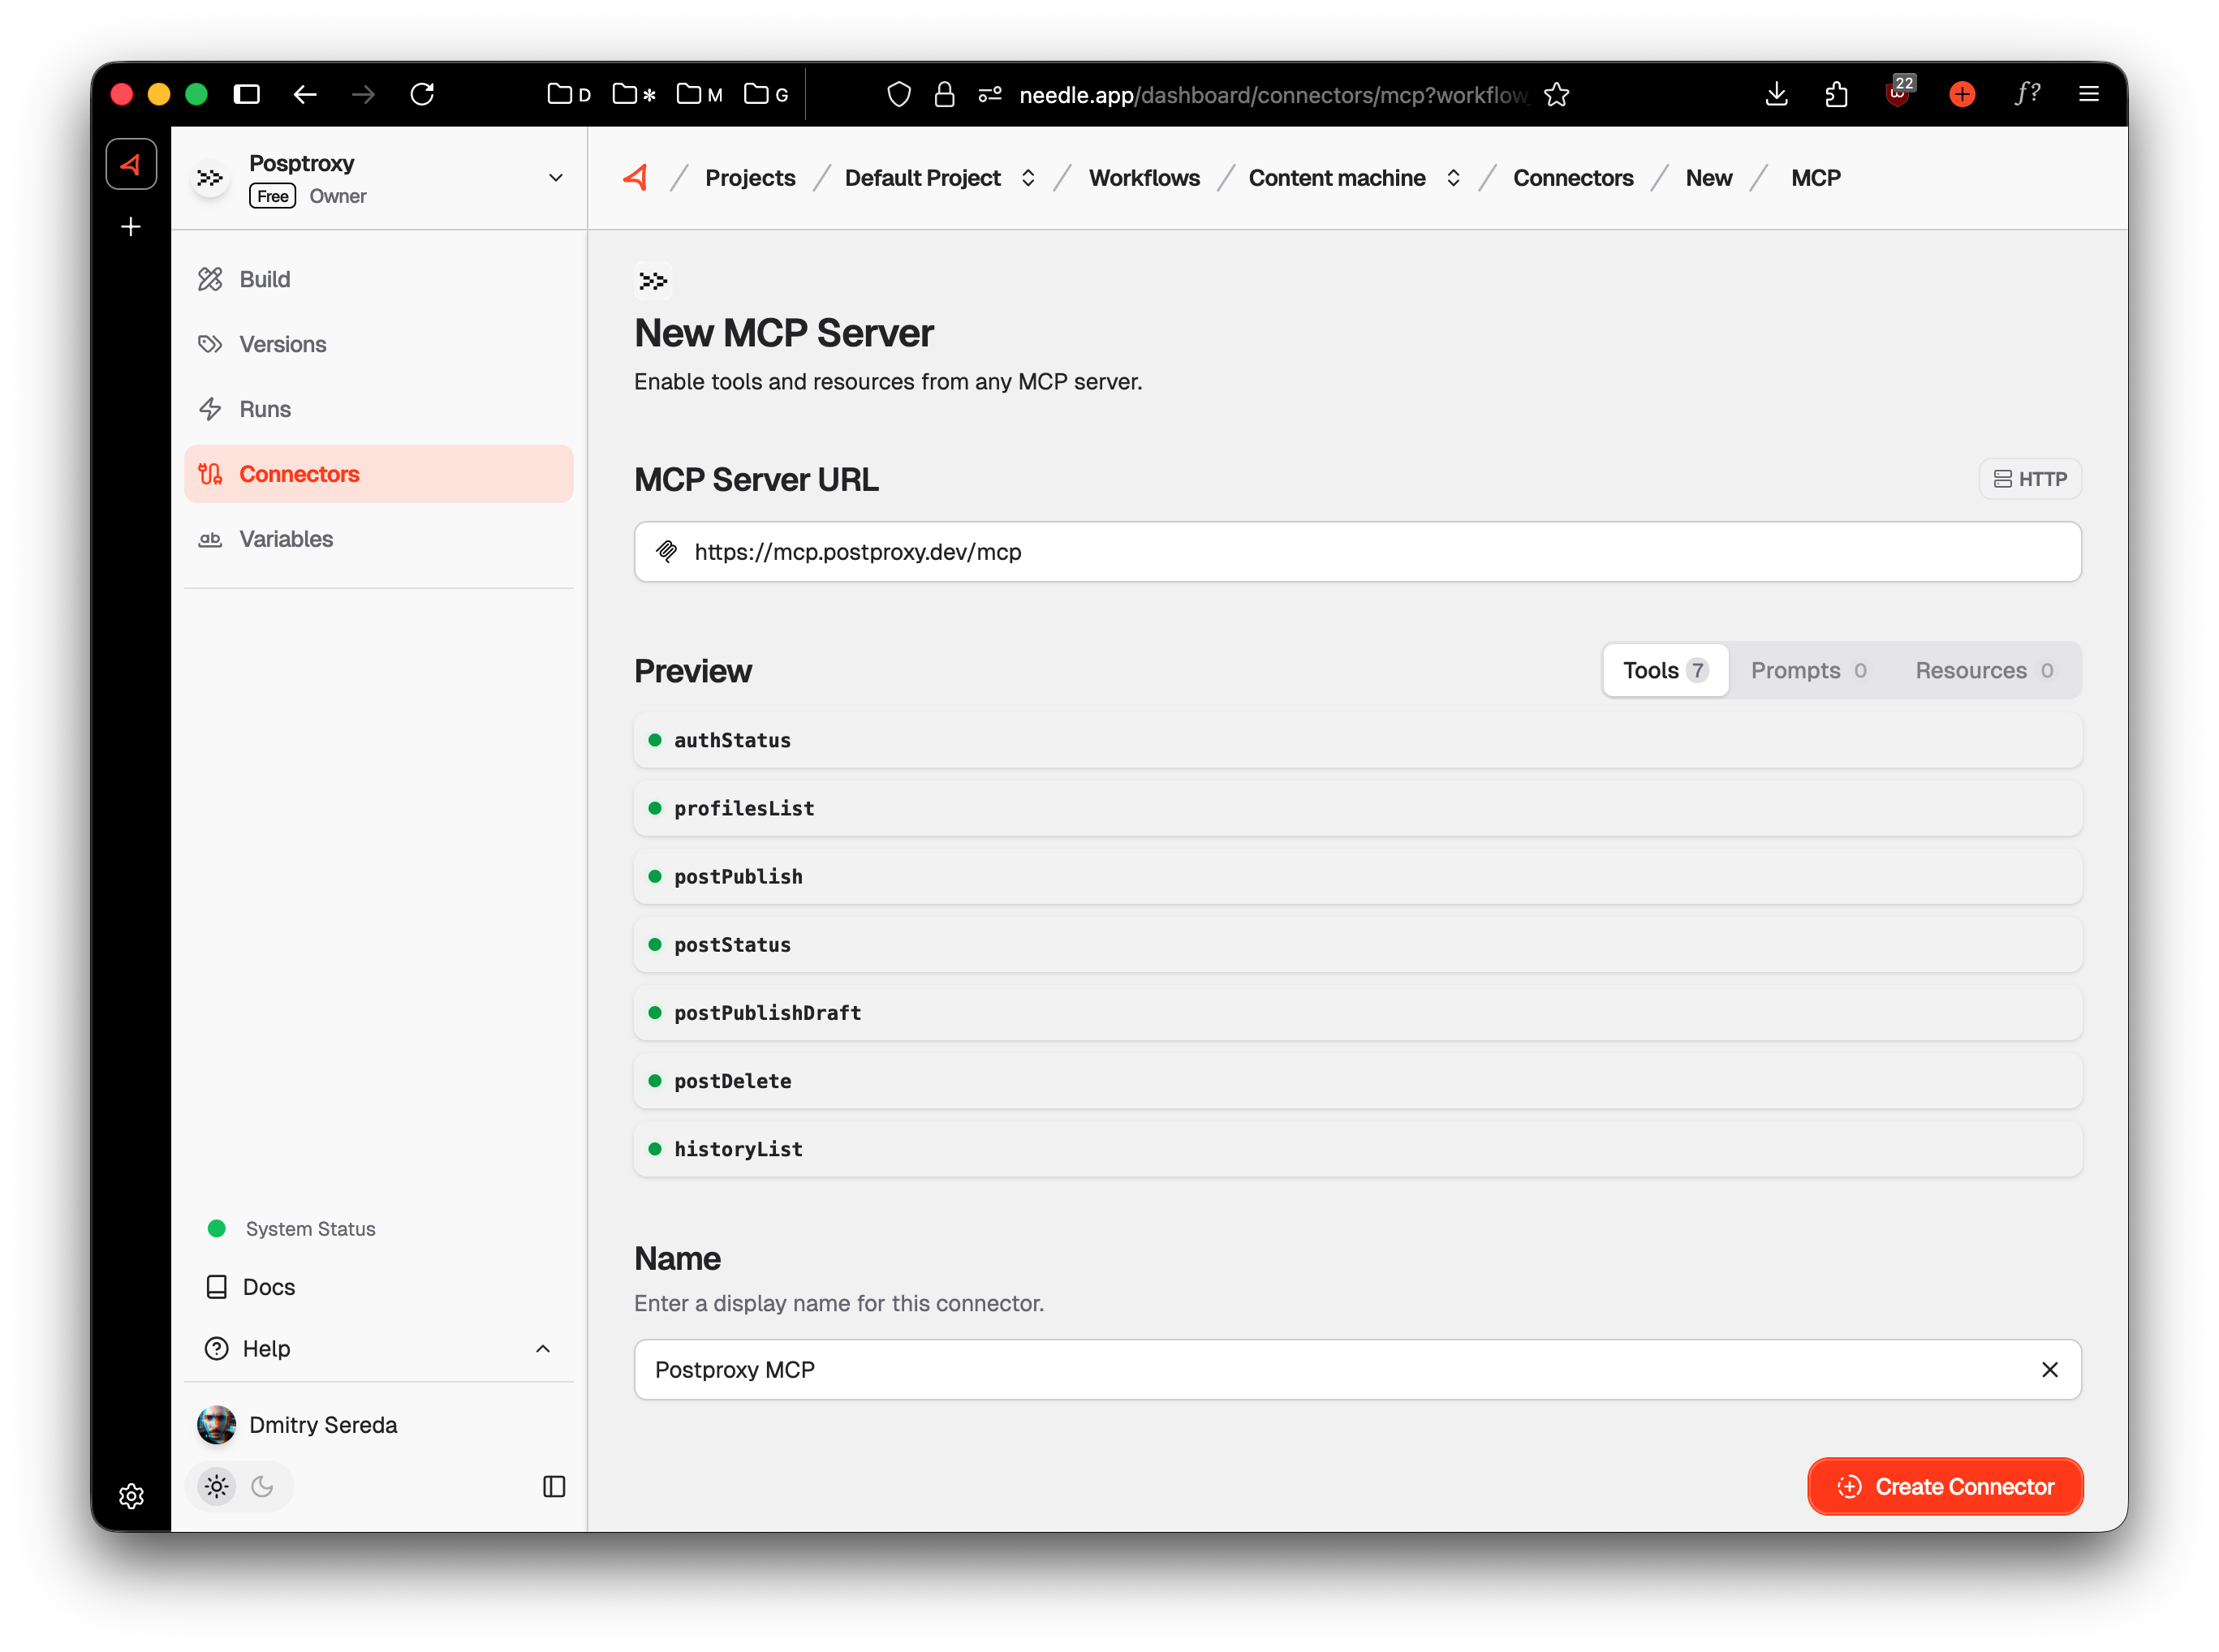Viewport: 2219px width, 1652px height.
Task: Enable light mode theme
Action: [x=216, y=1486]
